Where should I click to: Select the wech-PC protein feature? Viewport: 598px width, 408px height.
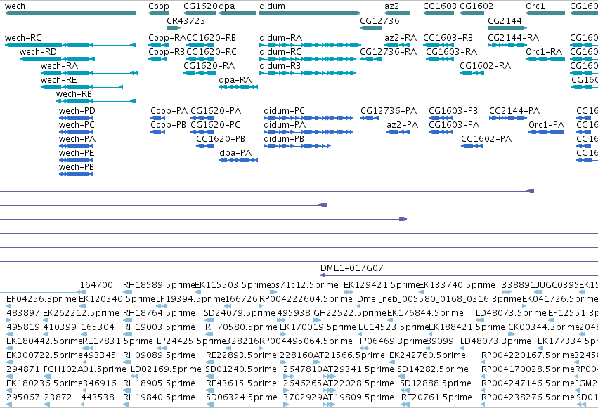pyautogui.click(x=76, y=132)
